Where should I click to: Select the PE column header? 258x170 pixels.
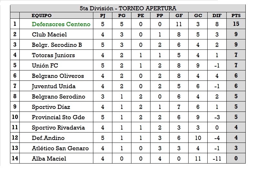[x=141, y=15]
